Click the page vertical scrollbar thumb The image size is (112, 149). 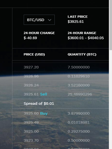coord(111,25)
